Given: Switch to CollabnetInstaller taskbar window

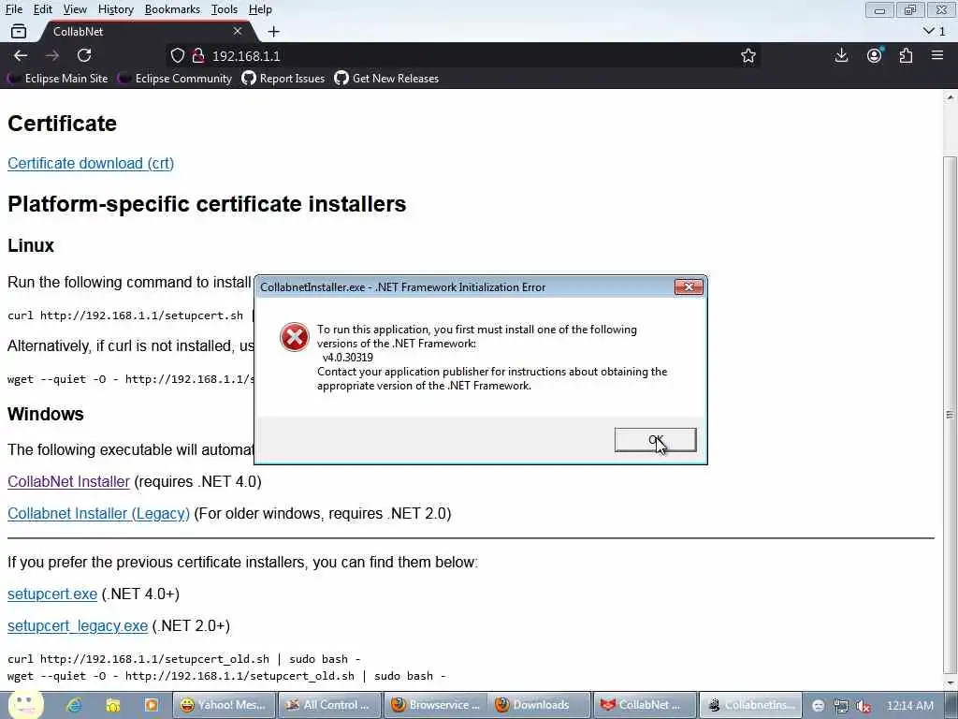Looking at the screenshot, I should (x=751, y=705).
